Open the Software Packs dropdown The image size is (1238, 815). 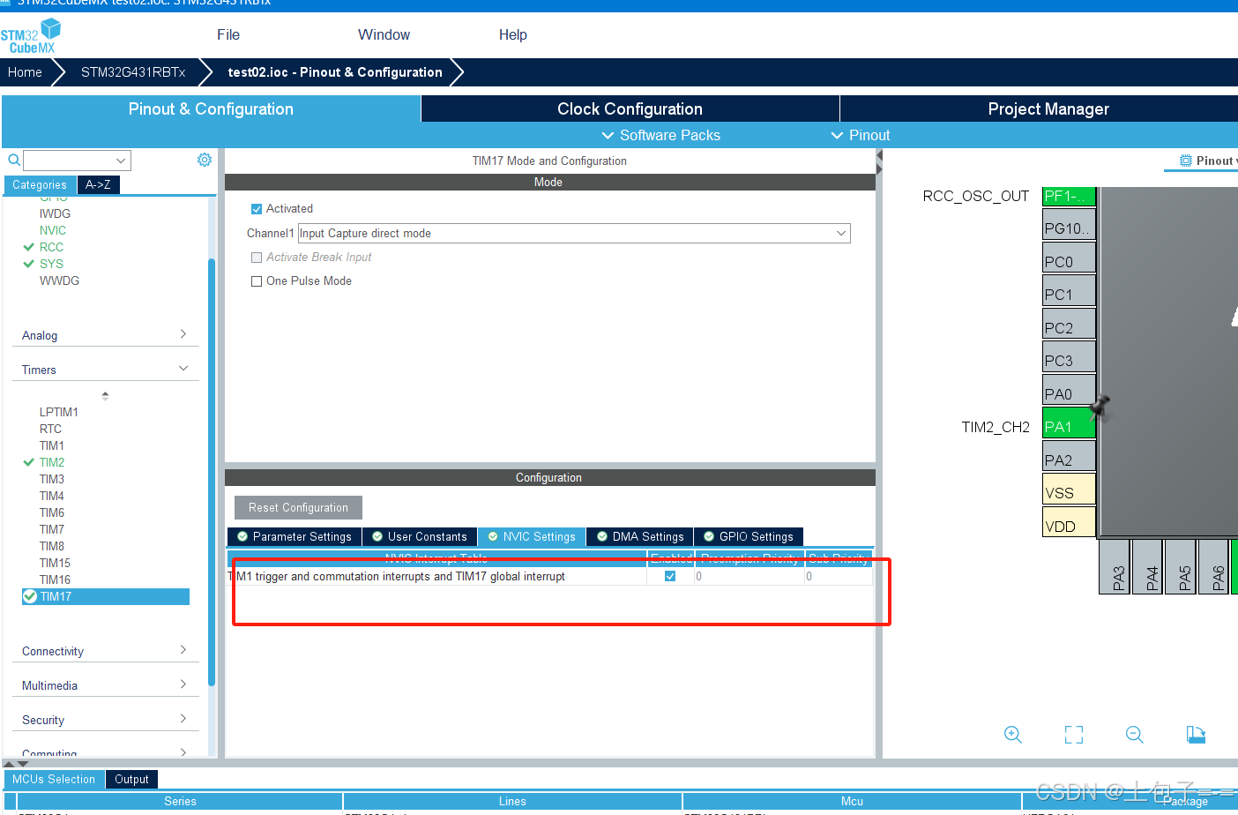click(661, 135)
